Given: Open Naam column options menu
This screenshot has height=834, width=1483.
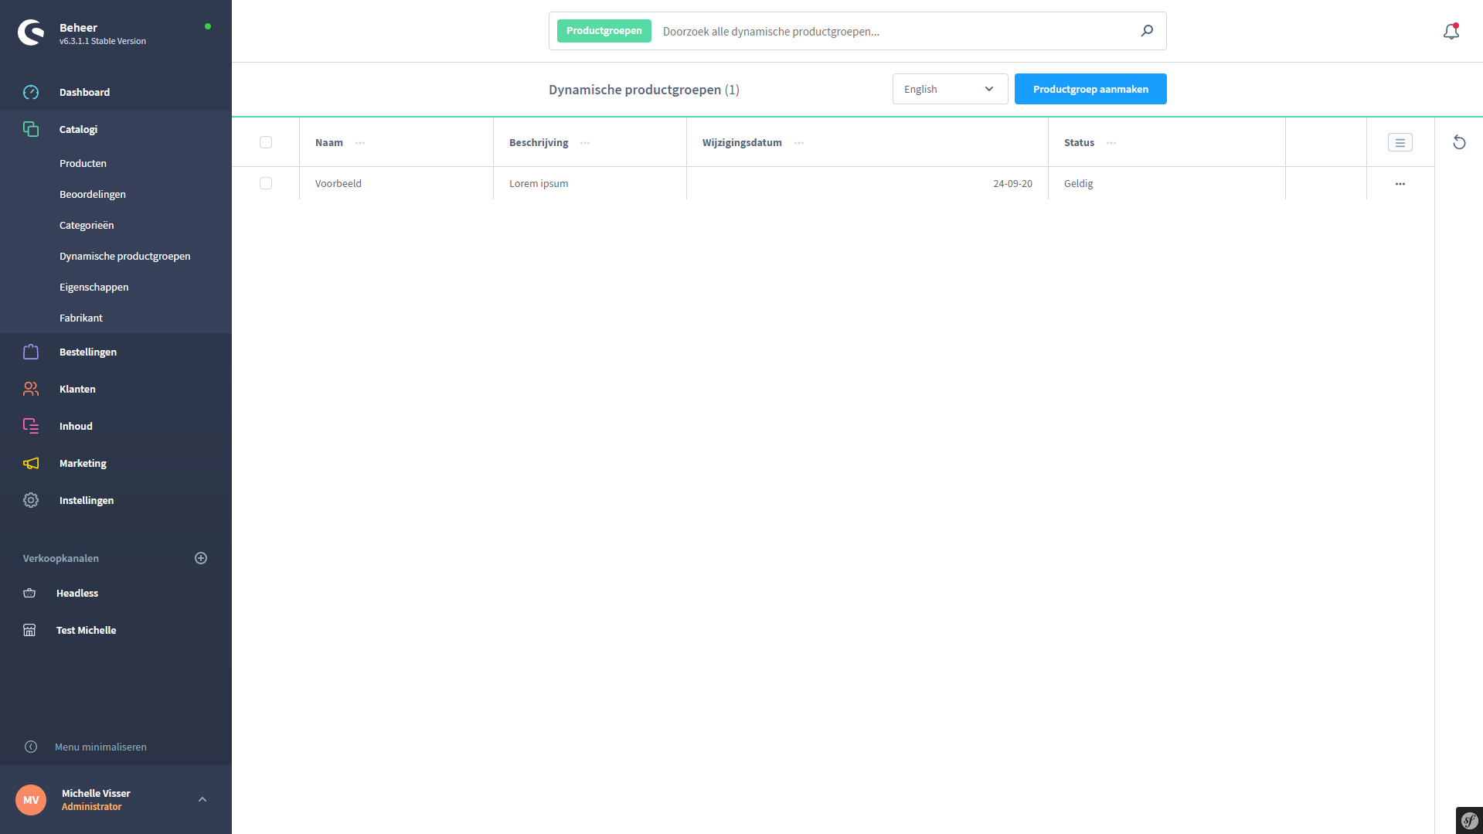Looking at the screenshot, I should tap(360, 143).
